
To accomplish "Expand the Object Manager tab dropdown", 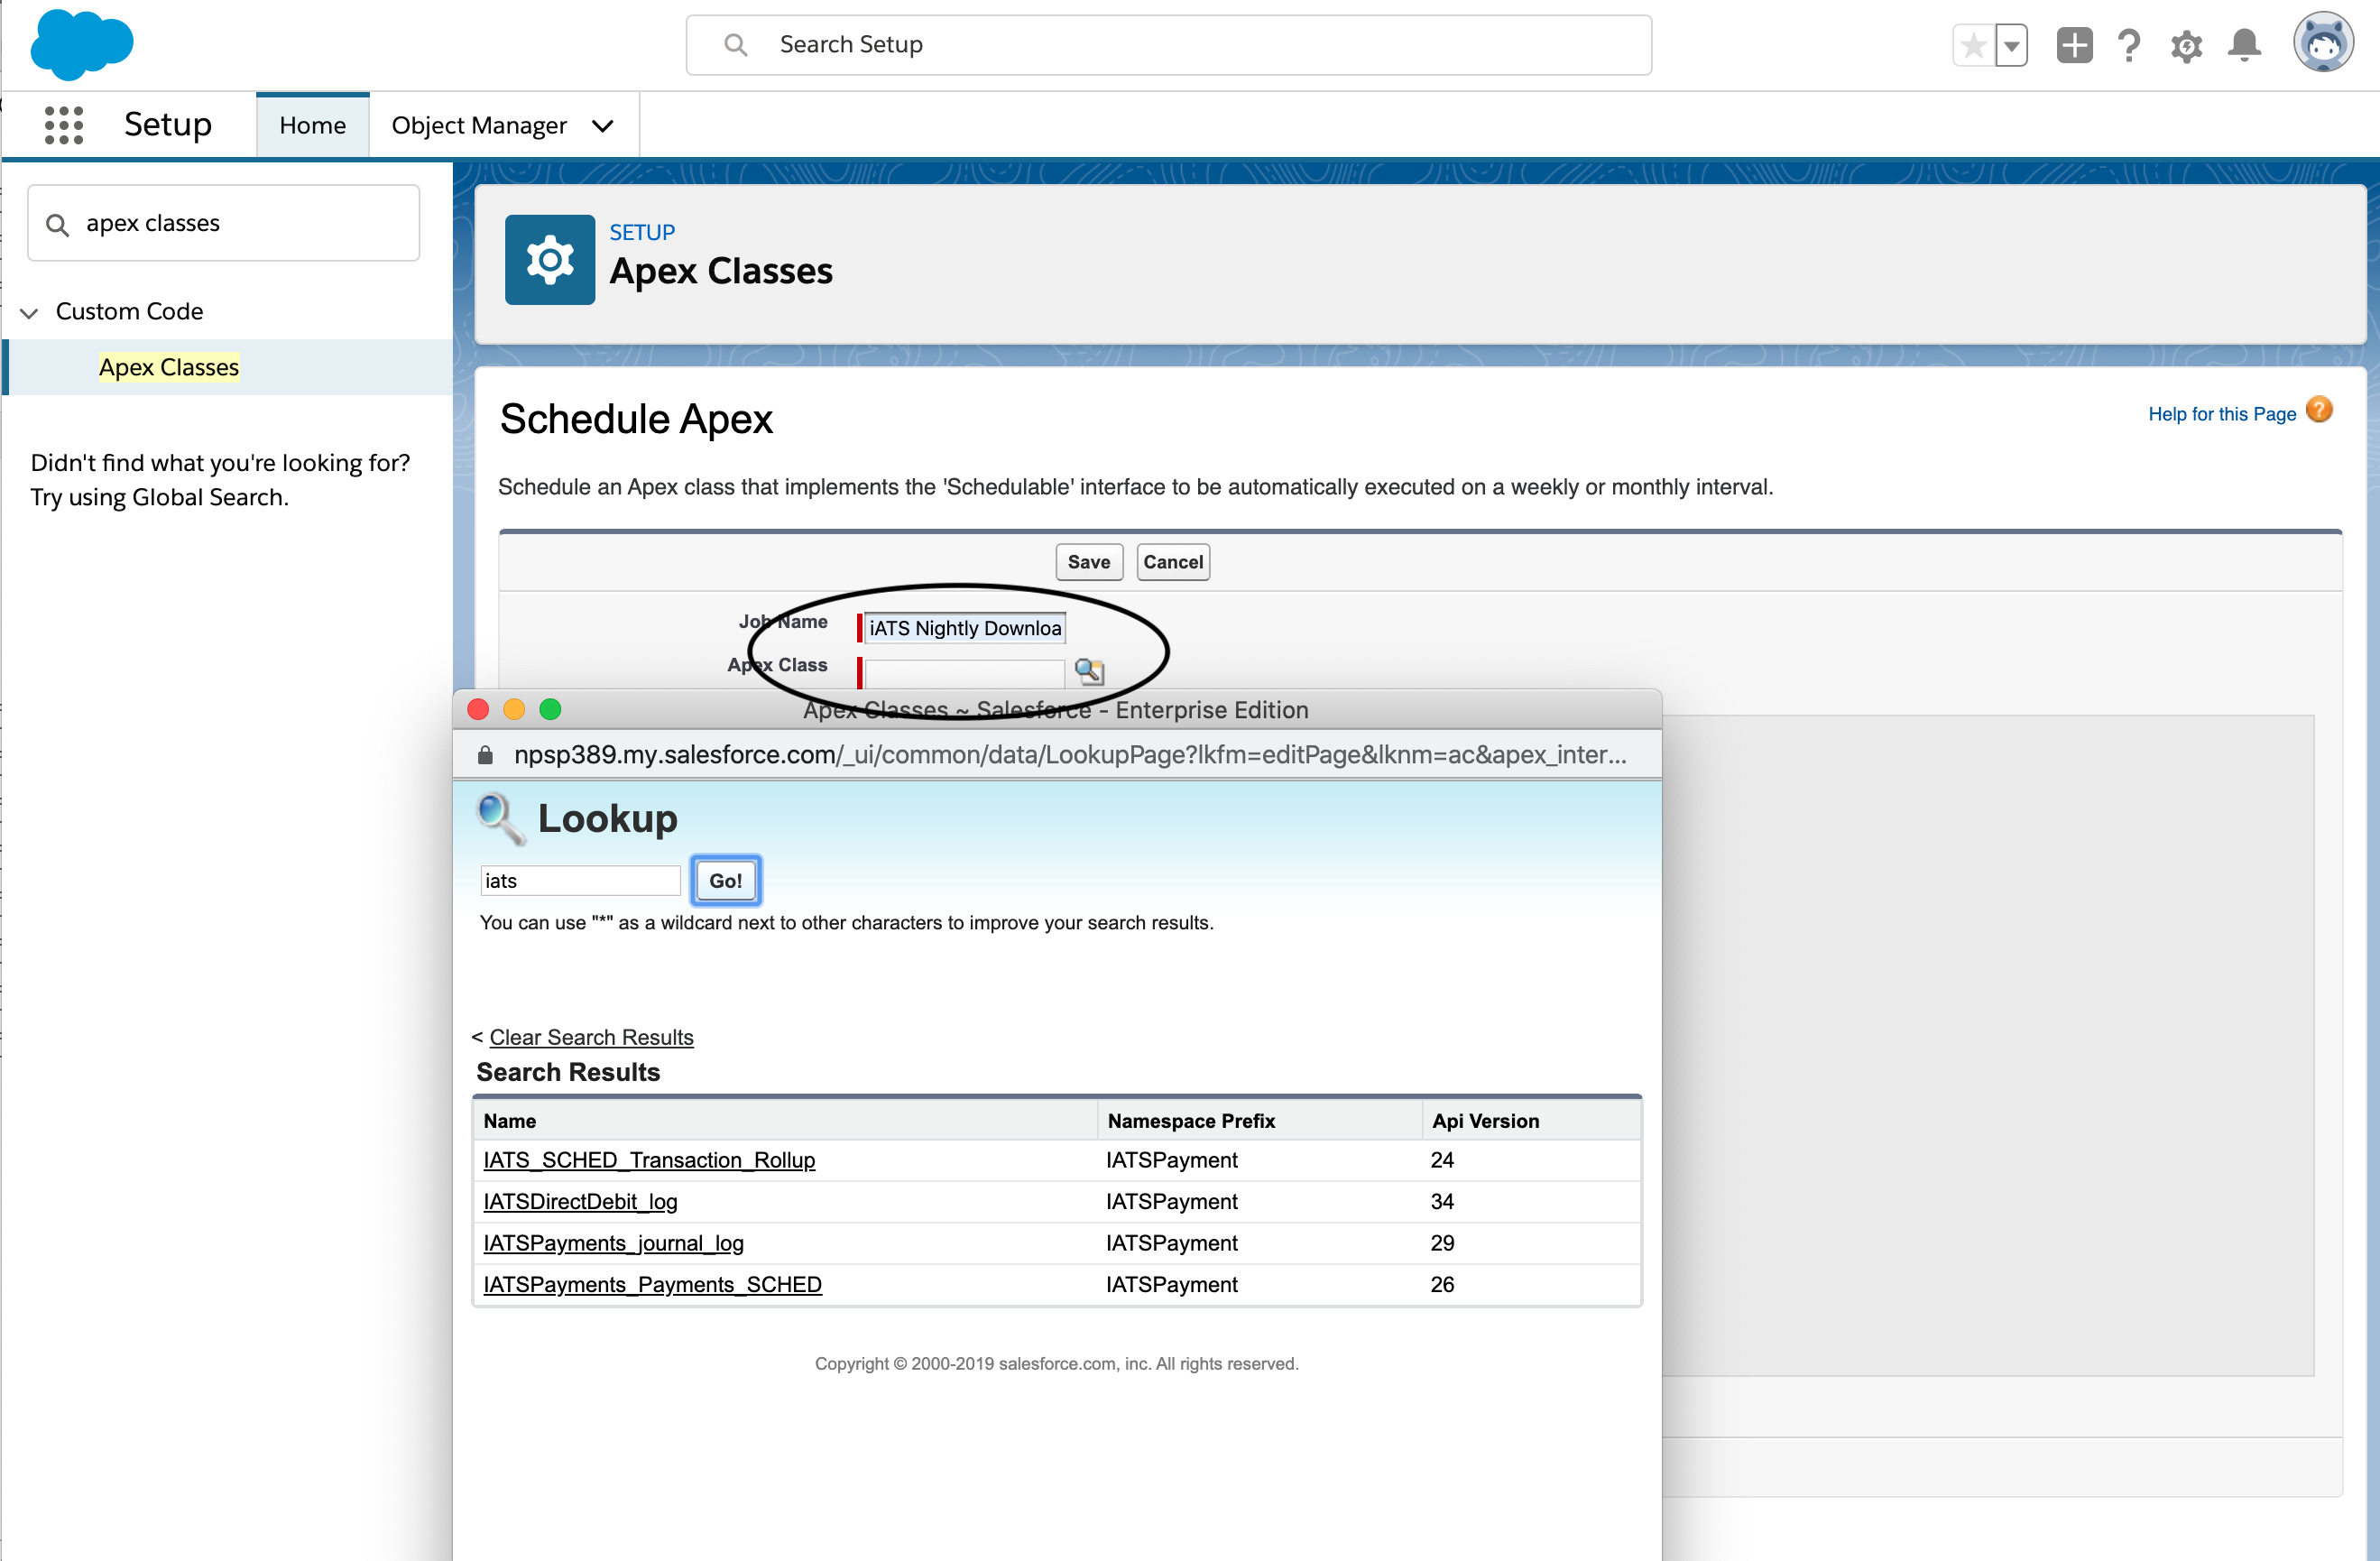I will [602, 126].
